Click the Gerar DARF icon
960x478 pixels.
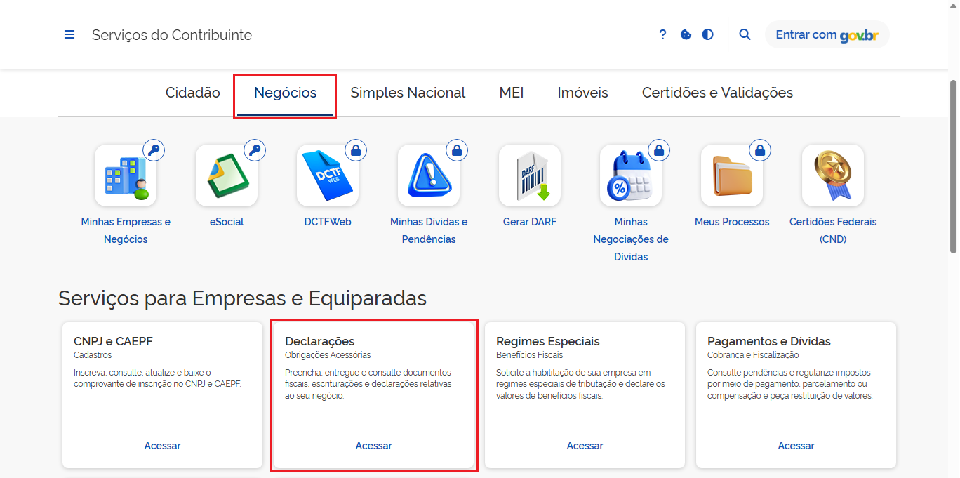tap(530, 175)
